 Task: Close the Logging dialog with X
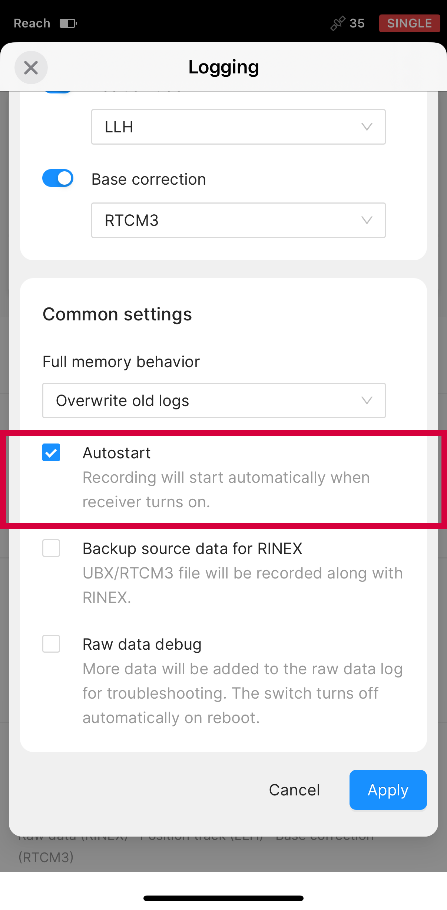[31, 67]
